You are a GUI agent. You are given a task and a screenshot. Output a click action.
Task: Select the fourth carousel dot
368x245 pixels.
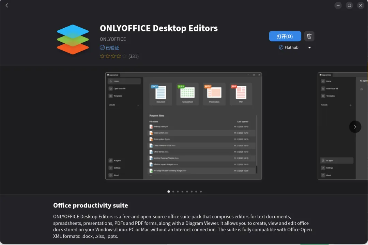tap(182, 191)
